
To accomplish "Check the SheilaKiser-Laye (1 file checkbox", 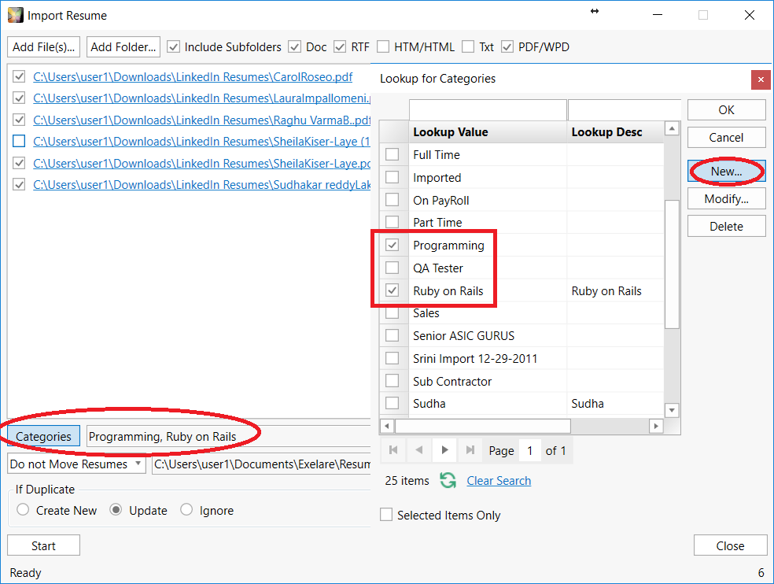I will click(x=19, y=142).
